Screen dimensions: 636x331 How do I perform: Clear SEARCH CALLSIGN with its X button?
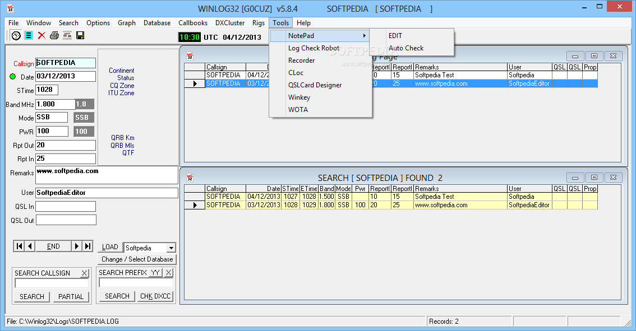pos(84,273)
